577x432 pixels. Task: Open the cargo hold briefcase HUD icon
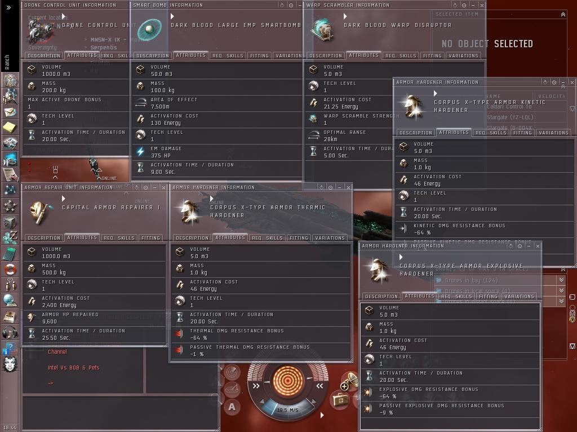pyautogui.click(x=340, y=399)
